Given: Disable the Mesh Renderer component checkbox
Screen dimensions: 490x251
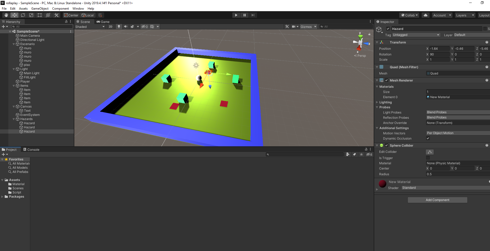Looking at the screenshot, I should (386, 80).
